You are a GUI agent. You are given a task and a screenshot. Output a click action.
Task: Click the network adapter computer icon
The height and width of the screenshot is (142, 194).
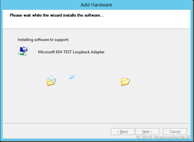click(23, 51)
